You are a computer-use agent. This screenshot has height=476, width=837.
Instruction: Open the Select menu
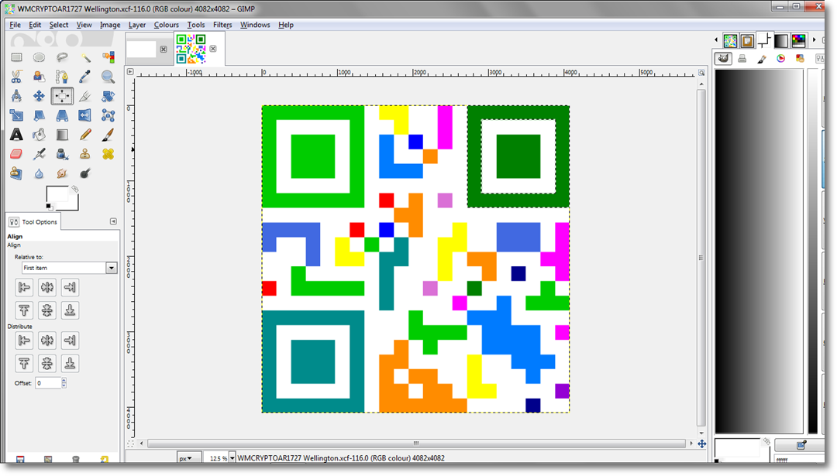[59, 25]
